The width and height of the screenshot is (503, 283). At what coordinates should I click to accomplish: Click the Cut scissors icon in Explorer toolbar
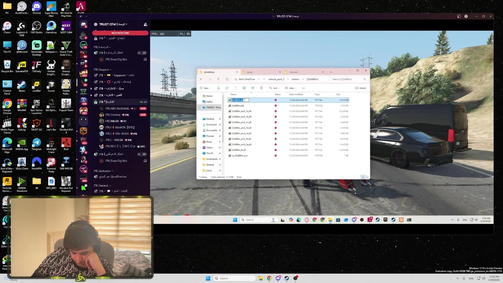tap(218, 88)
